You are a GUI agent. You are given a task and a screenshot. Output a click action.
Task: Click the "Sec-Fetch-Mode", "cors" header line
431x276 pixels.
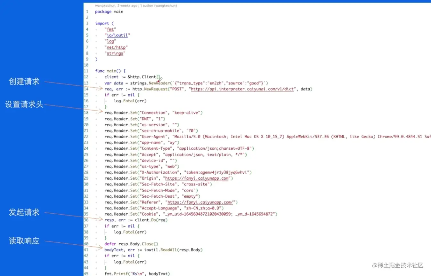click(151, 190)
